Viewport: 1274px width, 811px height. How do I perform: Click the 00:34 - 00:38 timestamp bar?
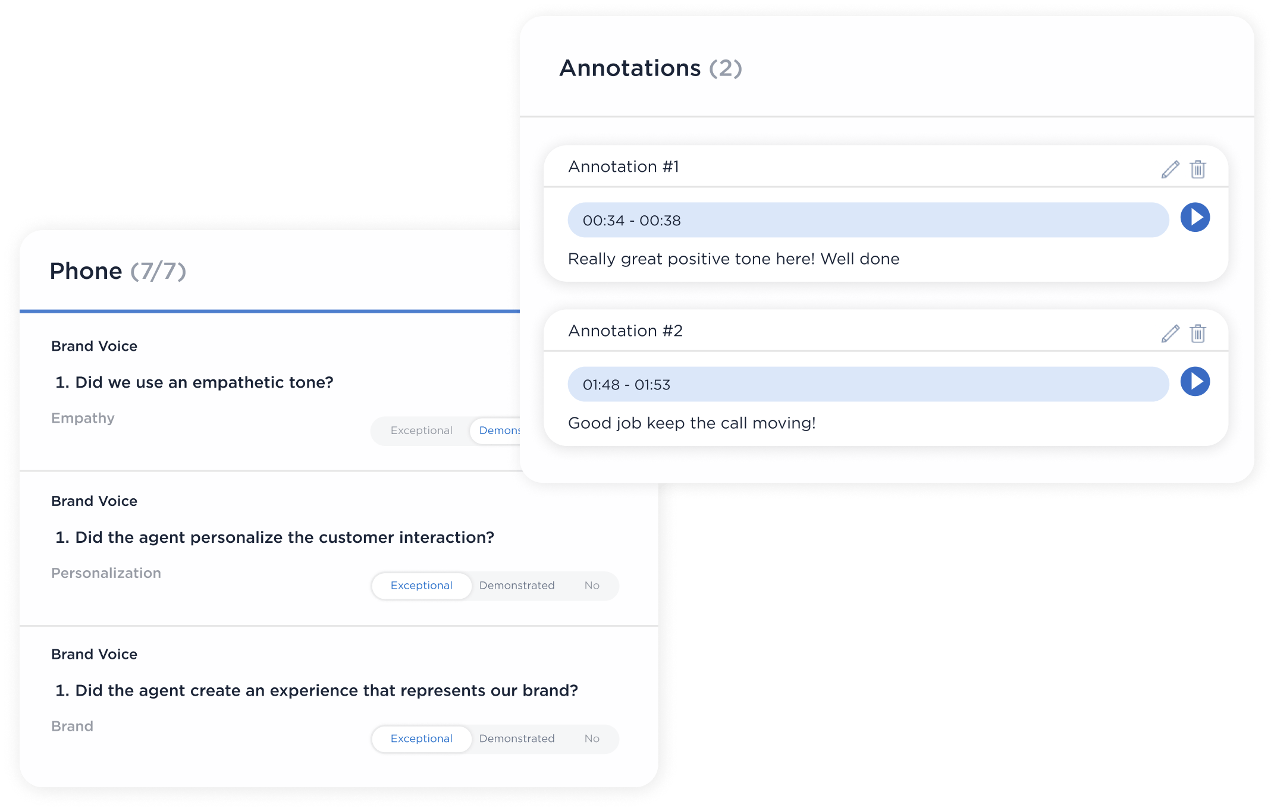coord(868,220)
